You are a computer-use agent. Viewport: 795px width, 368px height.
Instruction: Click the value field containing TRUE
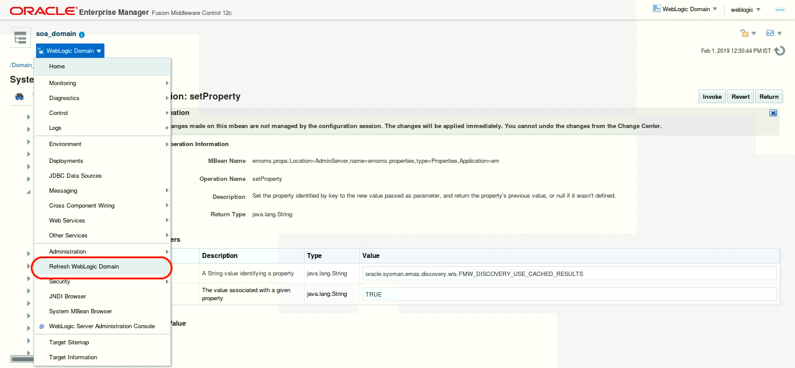569,293
